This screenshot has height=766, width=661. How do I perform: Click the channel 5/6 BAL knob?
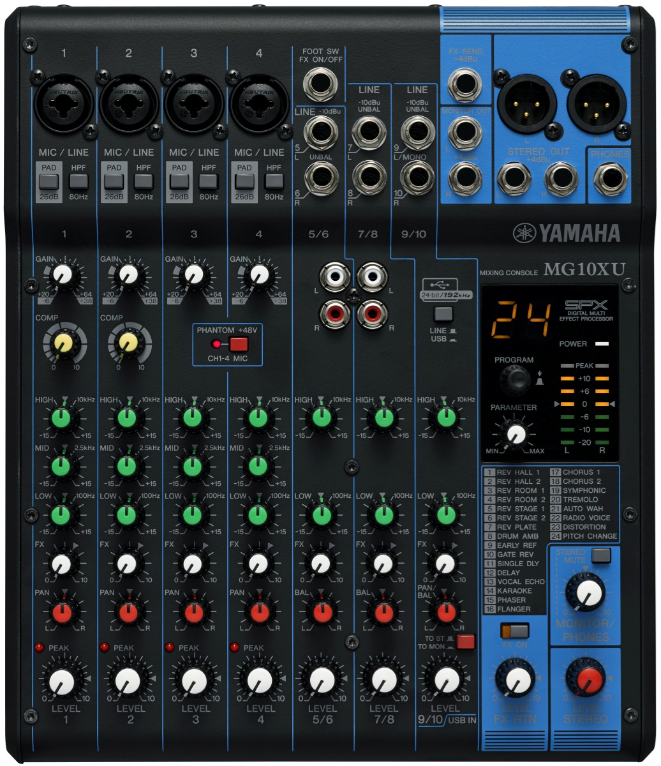pos(322,613)
